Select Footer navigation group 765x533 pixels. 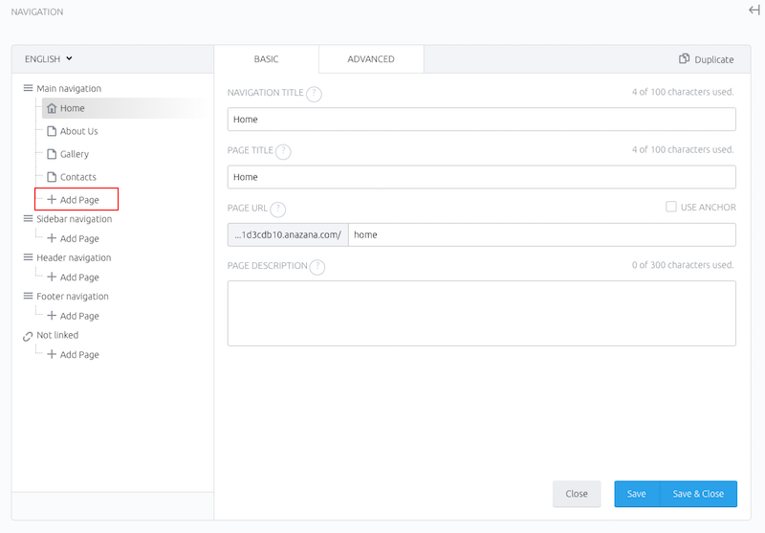[73, 297]
